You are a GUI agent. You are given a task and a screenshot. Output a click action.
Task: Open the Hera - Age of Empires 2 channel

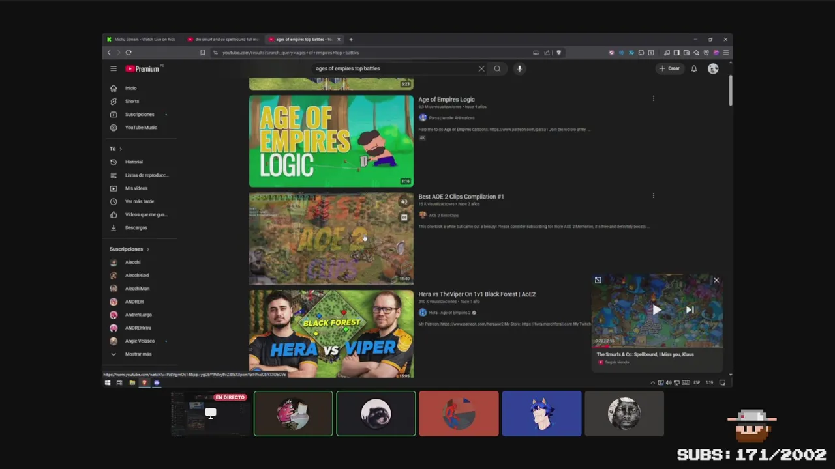[x=449, y=313]
